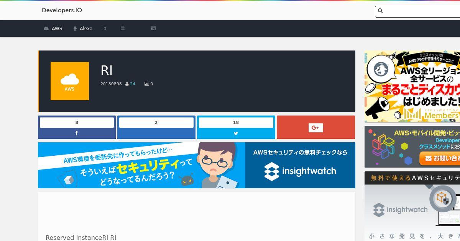This screenshot has height=241, width=460.
Task: Open the AWS navigation menu item
Action: [53, 28]
